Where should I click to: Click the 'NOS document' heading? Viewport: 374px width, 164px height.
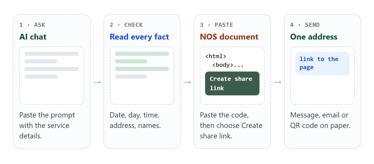tap(229, 37)
